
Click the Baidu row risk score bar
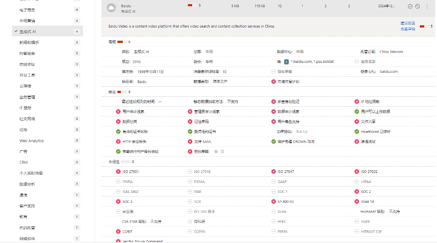(193, 5)
